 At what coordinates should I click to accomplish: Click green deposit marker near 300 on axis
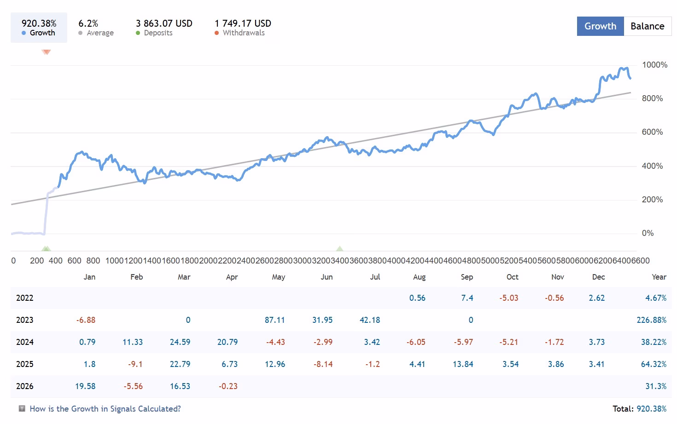46,249
